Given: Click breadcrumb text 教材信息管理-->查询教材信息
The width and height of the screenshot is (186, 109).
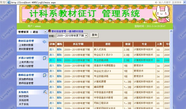Looking at the screenshot, I should 67,31.
